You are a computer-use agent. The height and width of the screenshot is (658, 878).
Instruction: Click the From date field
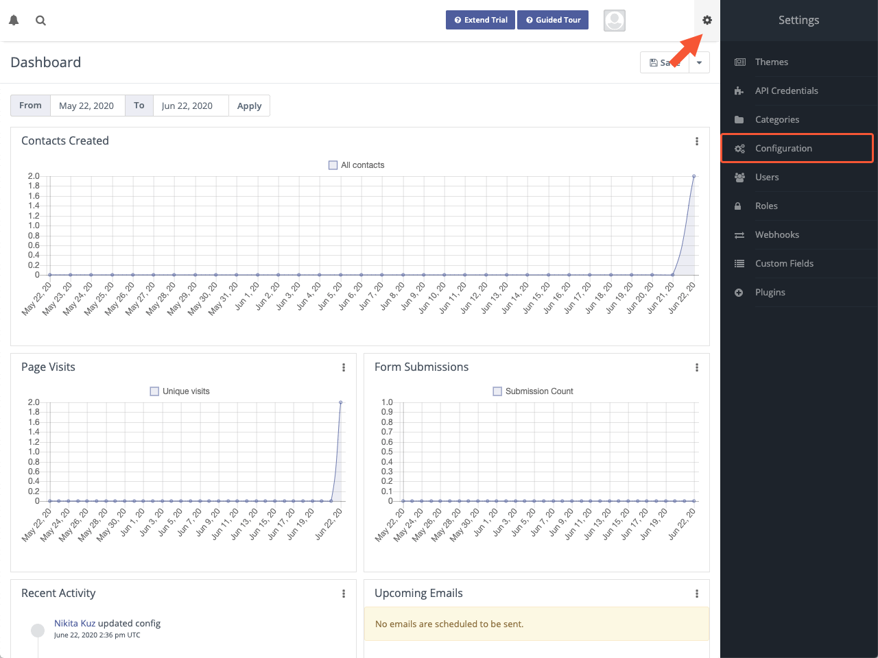87,106
